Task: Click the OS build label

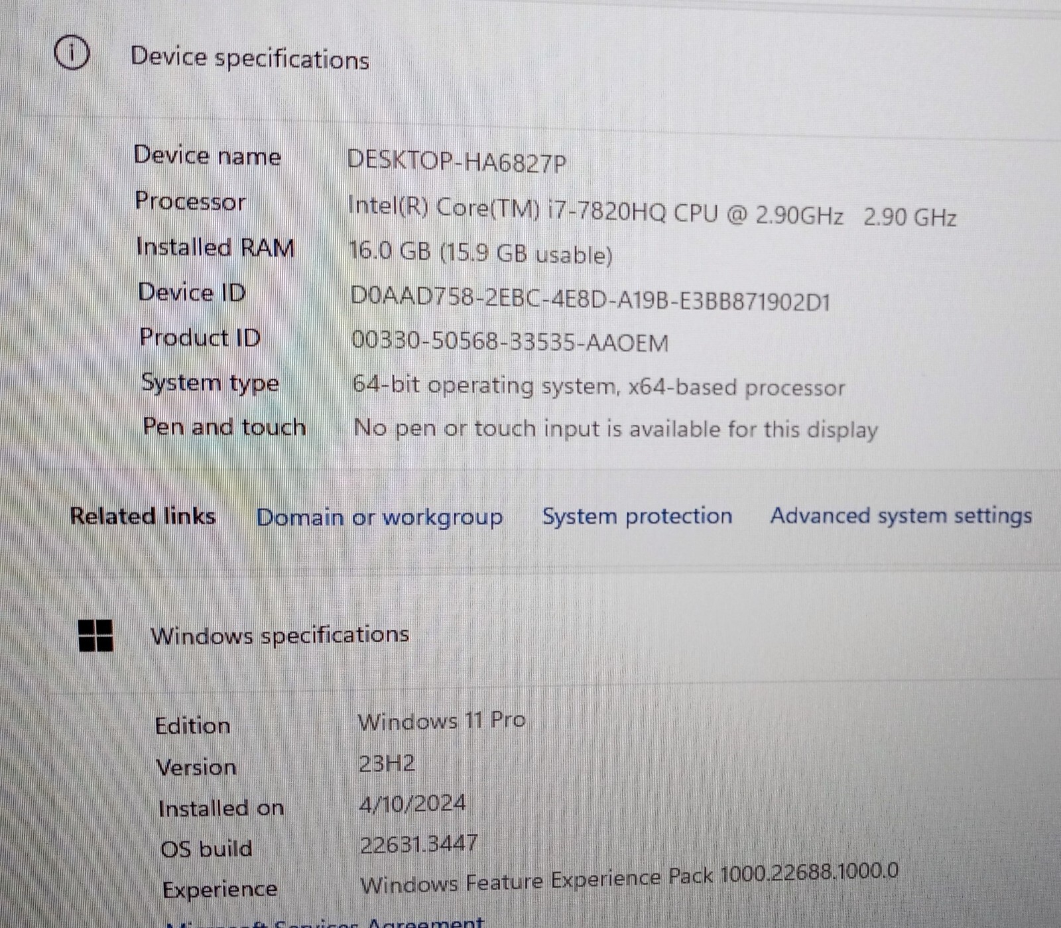Action: [x=207, y=849]
